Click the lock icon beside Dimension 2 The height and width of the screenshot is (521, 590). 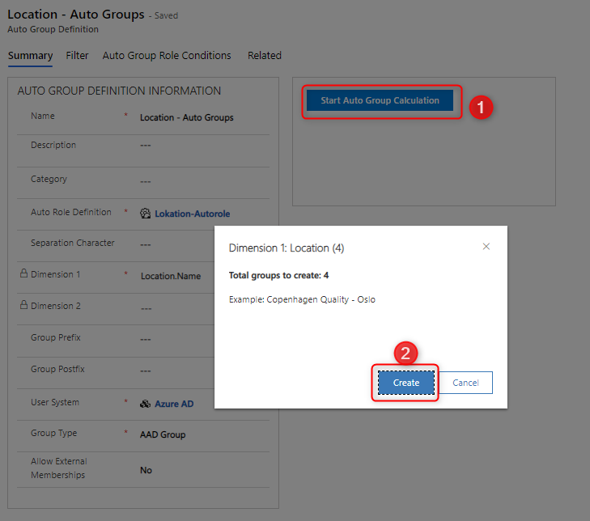23,307
